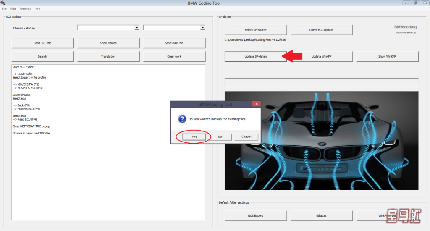Click the Load TRC-file button
This screenshot has height=231, width=430.
click(x=42, y=43)
